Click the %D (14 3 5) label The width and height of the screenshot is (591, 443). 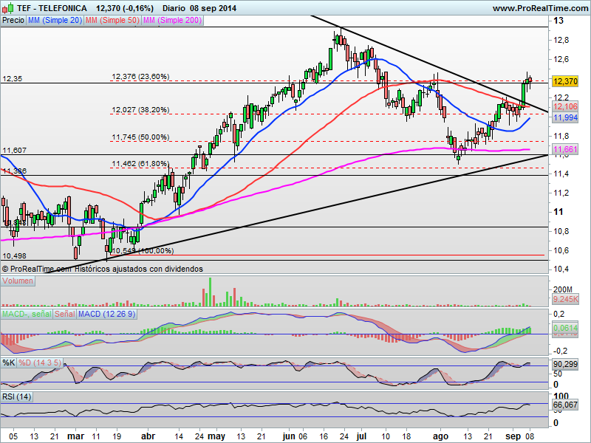pos(40,363)
